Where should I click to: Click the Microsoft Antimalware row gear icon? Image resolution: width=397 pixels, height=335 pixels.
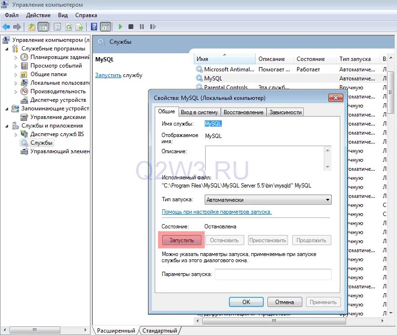[199, 69]
